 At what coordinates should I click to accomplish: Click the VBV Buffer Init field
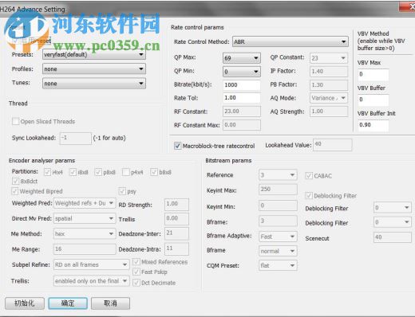point(373,125)
